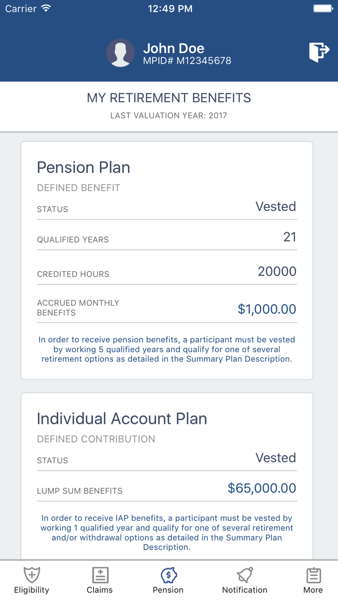338x600 pixels.
Task: Select the Vested status in Individual Account Plan
Action: [276, 458]
